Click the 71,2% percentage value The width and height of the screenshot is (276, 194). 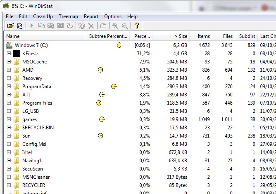click(x=143, y=54)
